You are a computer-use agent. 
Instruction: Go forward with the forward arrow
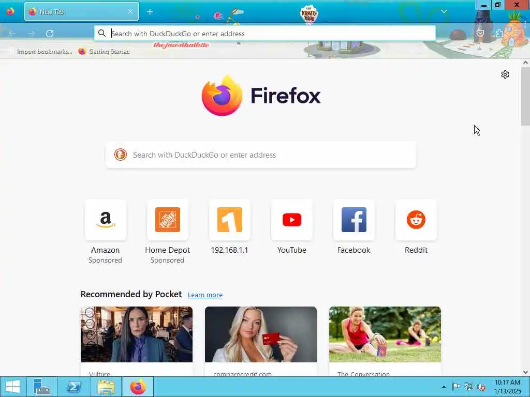[x=31, y=34]
